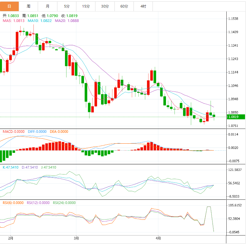Click the RSI(24):0.0000 label
This screenshot has width=247, height=246.
(64, 203)
